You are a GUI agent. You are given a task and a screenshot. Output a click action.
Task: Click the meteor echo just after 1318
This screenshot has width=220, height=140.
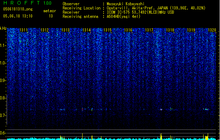(x=171, y=109)
